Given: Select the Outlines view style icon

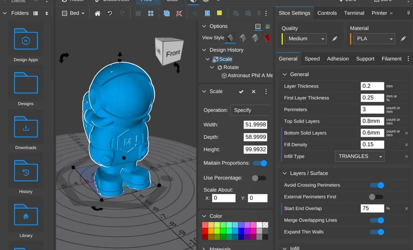Looking at the screenshot, I should pos(243,38).
